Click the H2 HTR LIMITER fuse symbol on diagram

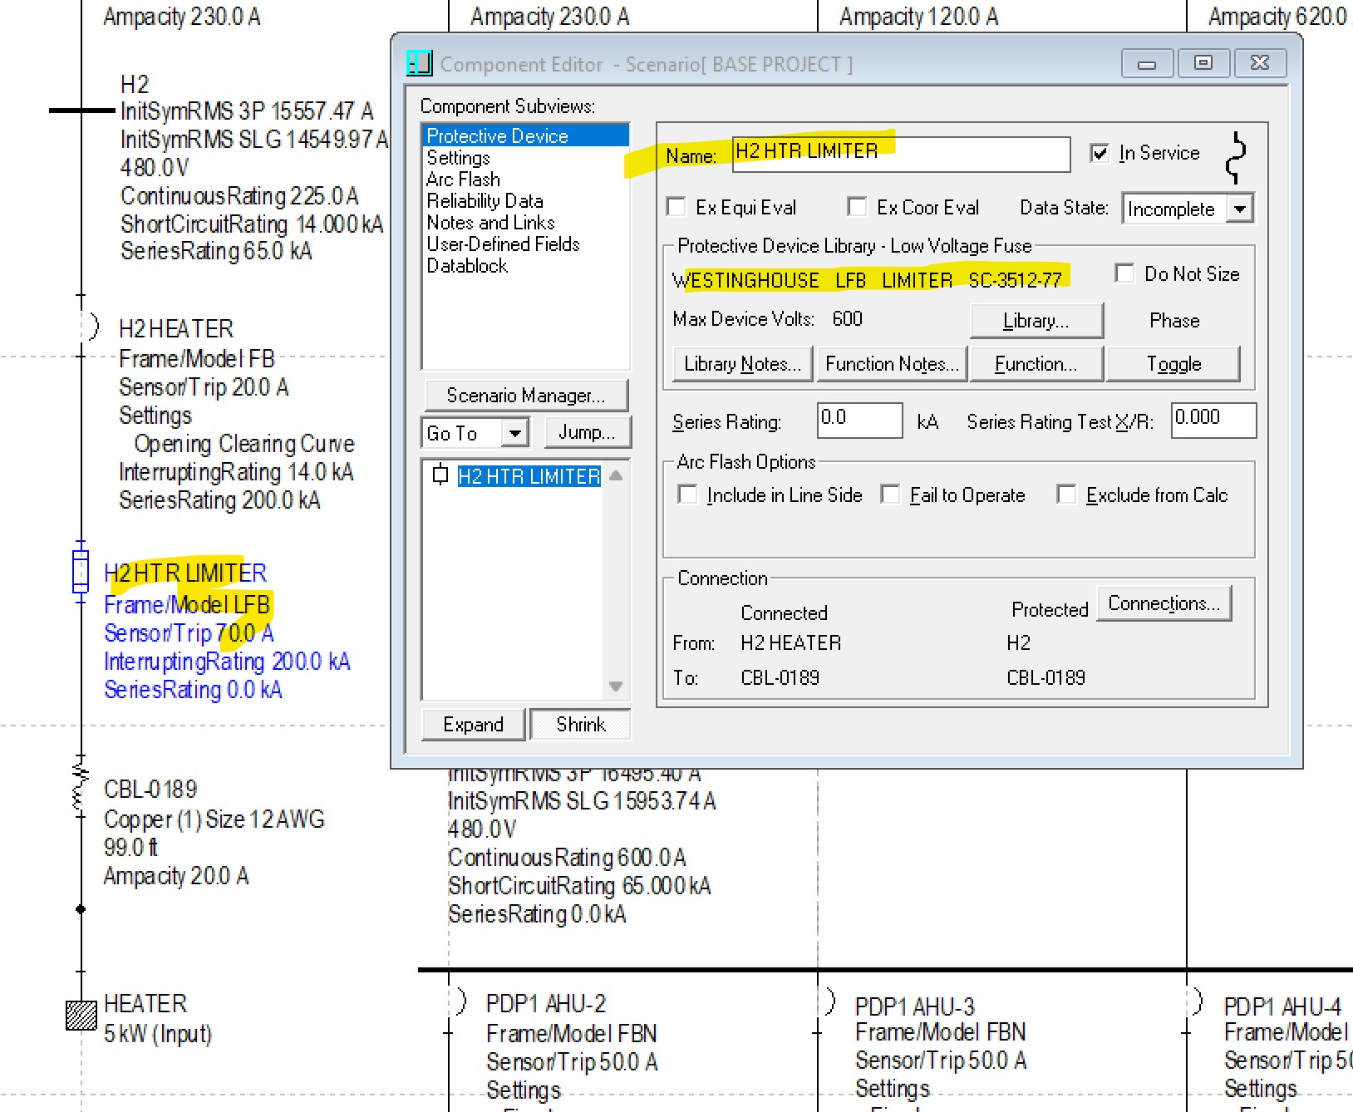(x=81, y=571)
